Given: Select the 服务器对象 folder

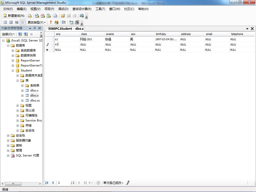Looking at the screenshot, I should [x=23, y=140].
